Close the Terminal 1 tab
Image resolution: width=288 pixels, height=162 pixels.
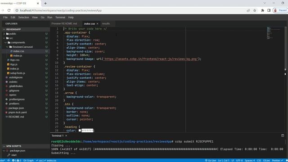(x=66, y=136)
